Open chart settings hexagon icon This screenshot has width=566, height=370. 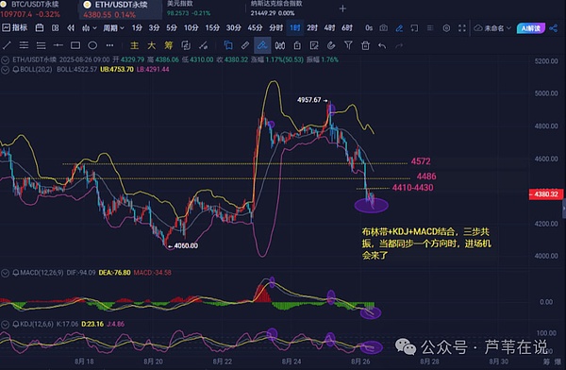click(x=446, y=28)
